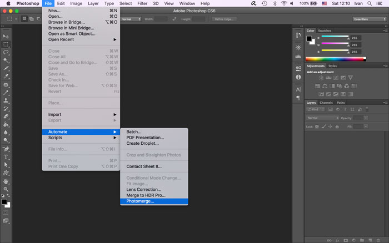The width and height of the screenshot is (389, 243).
Task: Open the Style Normal dropdown in options bar
Action: coord(131,19)
